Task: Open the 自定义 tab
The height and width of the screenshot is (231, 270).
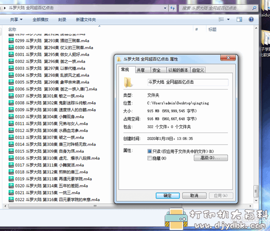Action: click(198, 70)
